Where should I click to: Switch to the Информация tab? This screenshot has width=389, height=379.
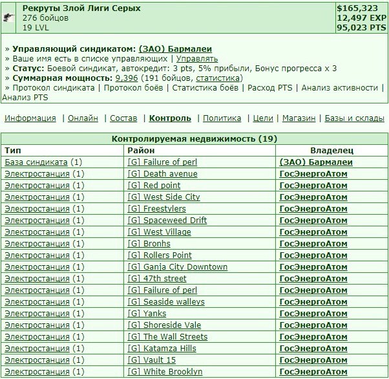pyautogui.click(x=30, y=118)
